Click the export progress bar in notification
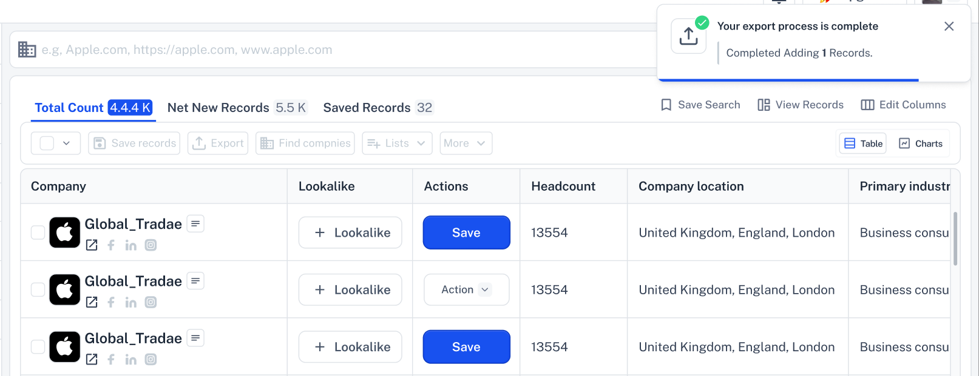The width and height of the screenshot is (979, 376). tap(788, 80)
